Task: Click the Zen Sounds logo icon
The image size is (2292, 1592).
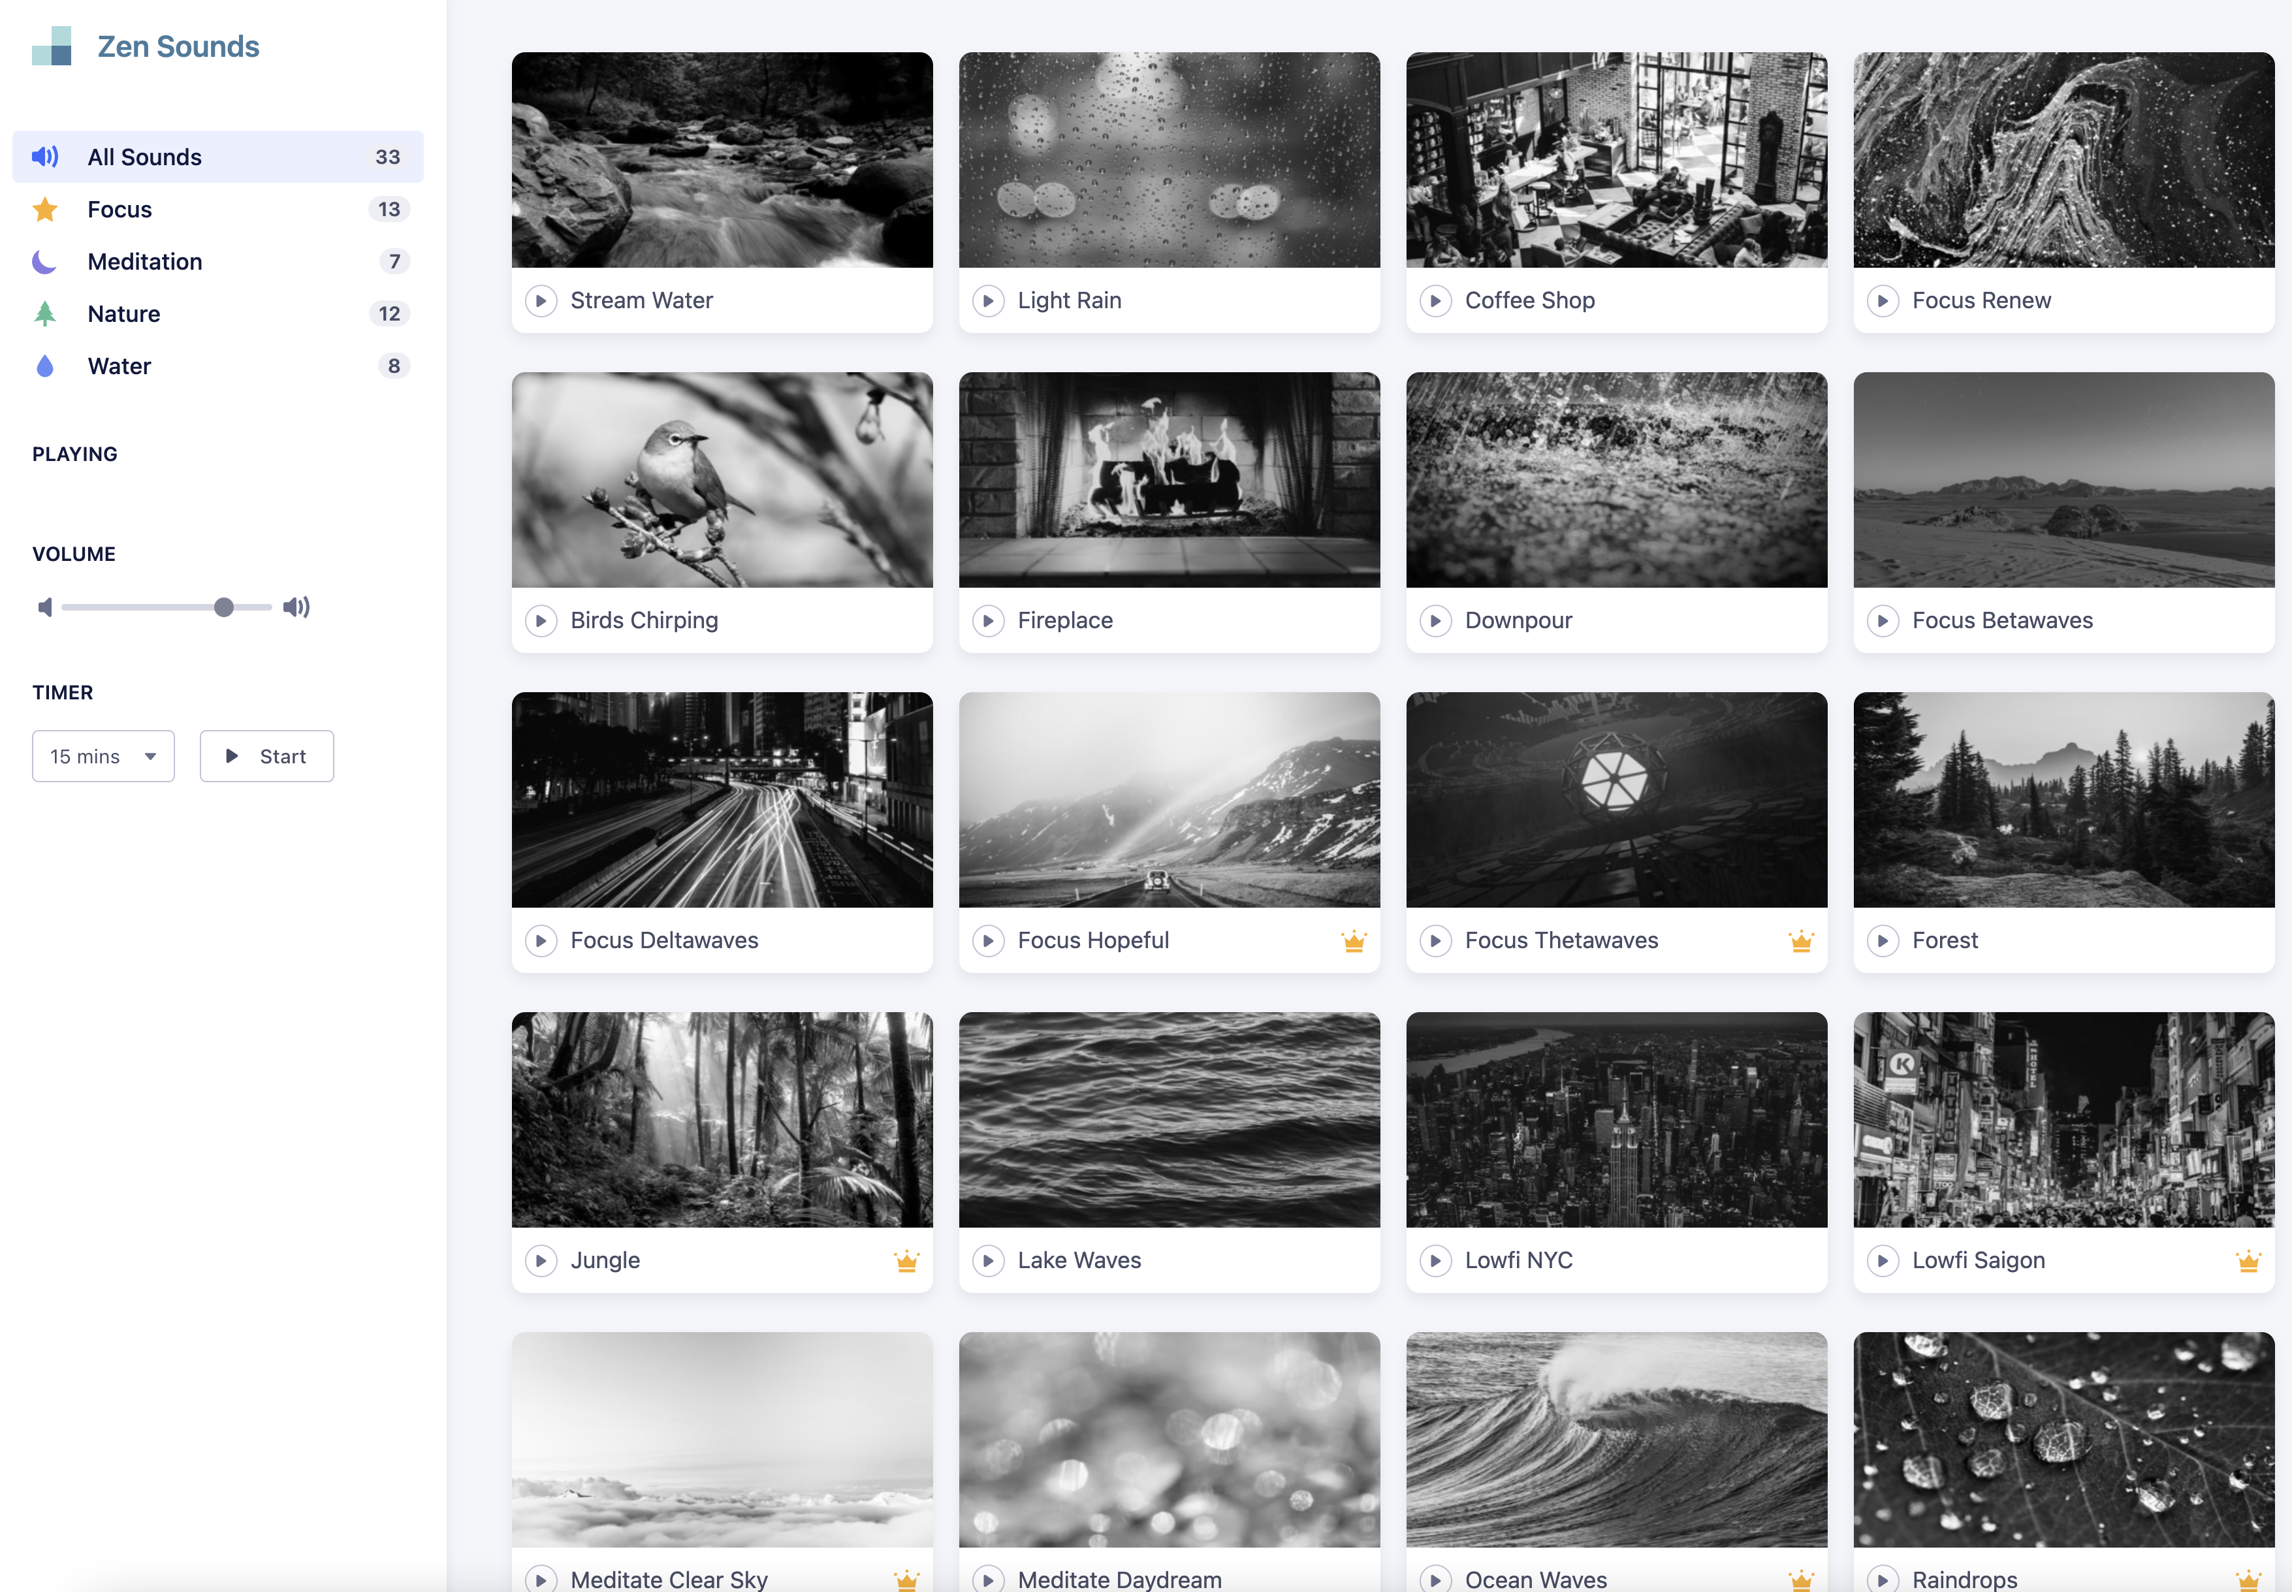Action: [52, 47]
